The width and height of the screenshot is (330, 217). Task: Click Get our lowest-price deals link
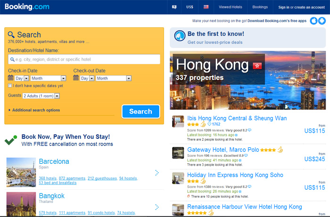click(x=215, y=42)
